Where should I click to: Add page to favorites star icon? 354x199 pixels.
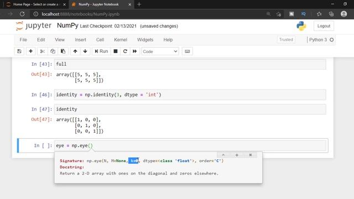point(279,14)
